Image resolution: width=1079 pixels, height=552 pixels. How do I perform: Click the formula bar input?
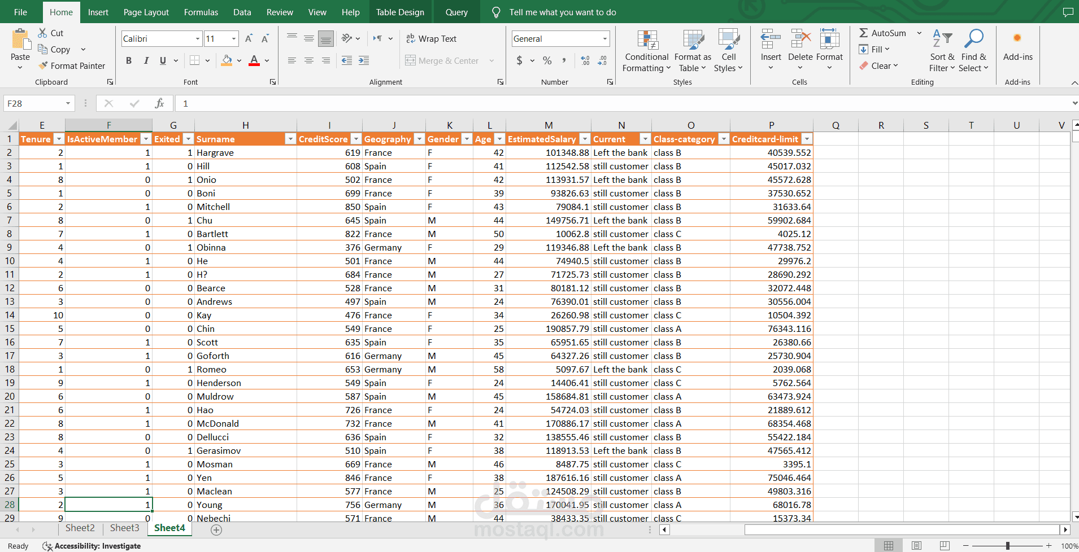[621, 103]
